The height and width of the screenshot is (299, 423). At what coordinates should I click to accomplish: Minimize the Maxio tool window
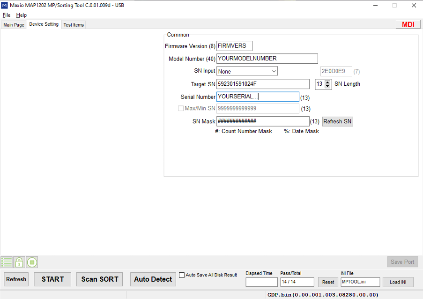coord(375,6)
